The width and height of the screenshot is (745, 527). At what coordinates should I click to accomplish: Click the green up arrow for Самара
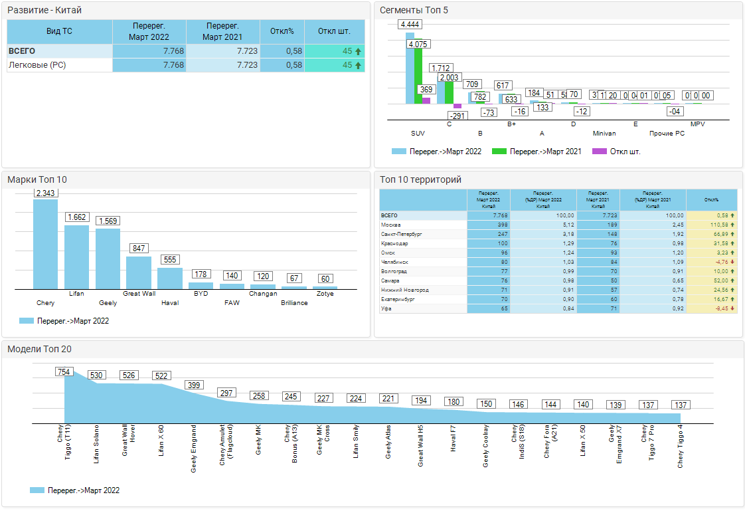732,281
